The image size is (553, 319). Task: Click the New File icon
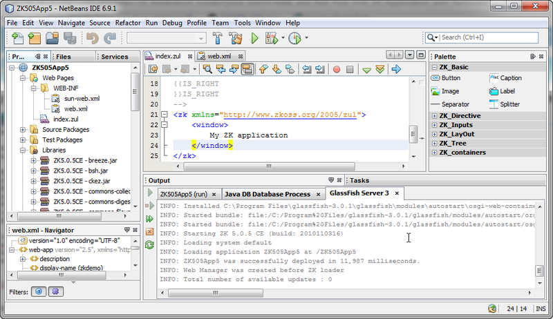click(17, 38)
